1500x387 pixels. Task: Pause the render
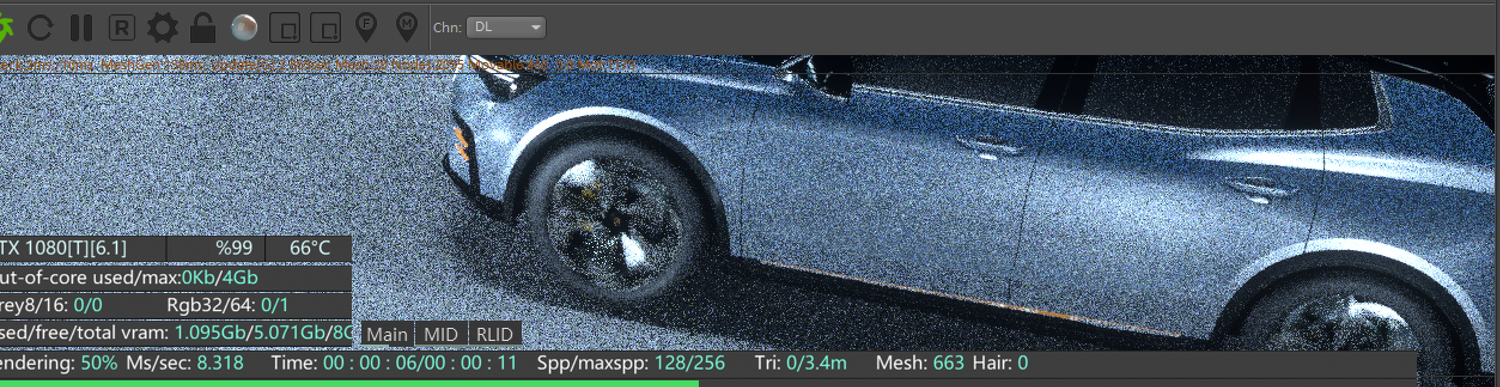point(81,28)
